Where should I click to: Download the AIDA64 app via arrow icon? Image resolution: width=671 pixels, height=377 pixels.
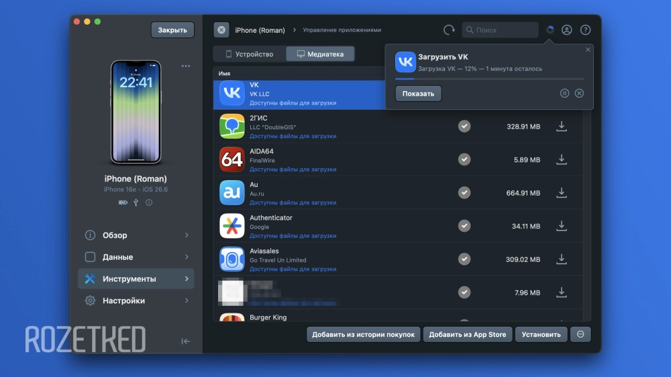point(562,159)
